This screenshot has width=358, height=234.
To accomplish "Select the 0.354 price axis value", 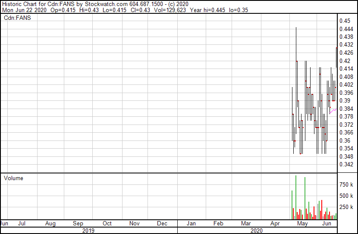I will 346,149.
